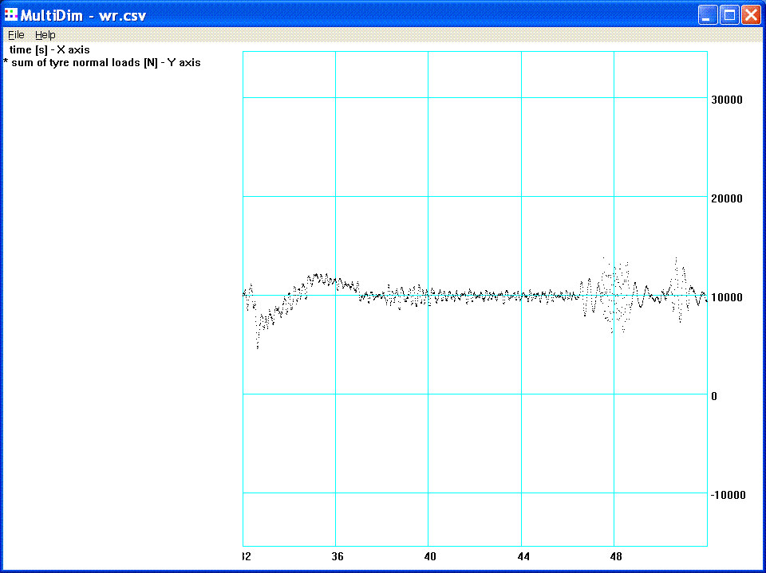This screenshot has height=573, width=766.
Task: Click the Y axis label 20000
Action: [x=727, y=198]
